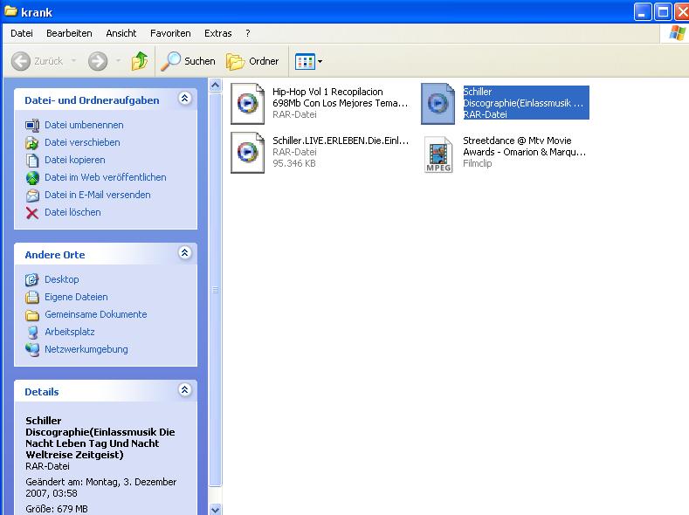Click the Datei umbenennen icon
Viewport: 689px width, 515px height.
(x=32, y=126)
